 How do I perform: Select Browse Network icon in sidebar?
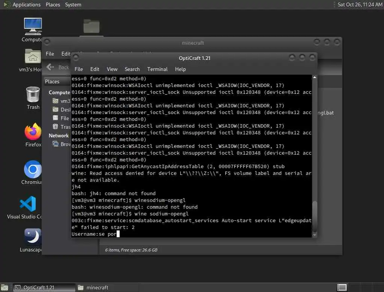[x=55, y=144]
